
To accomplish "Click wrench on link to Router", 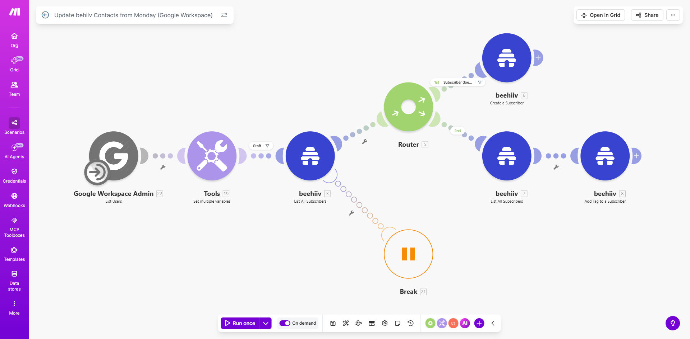I will click(364, 142).
